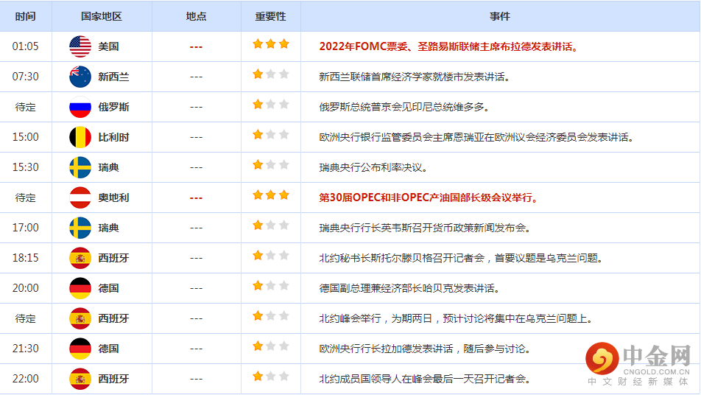Click the 国家地区 column header

102,16
